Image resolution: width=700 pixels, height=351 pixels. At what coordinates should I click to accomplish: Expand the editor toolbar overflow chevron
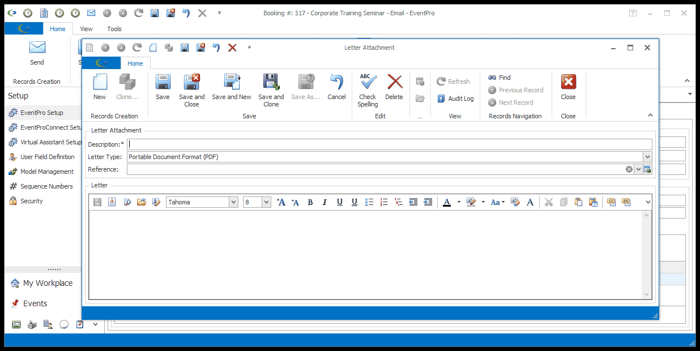[x=648, y=202]
